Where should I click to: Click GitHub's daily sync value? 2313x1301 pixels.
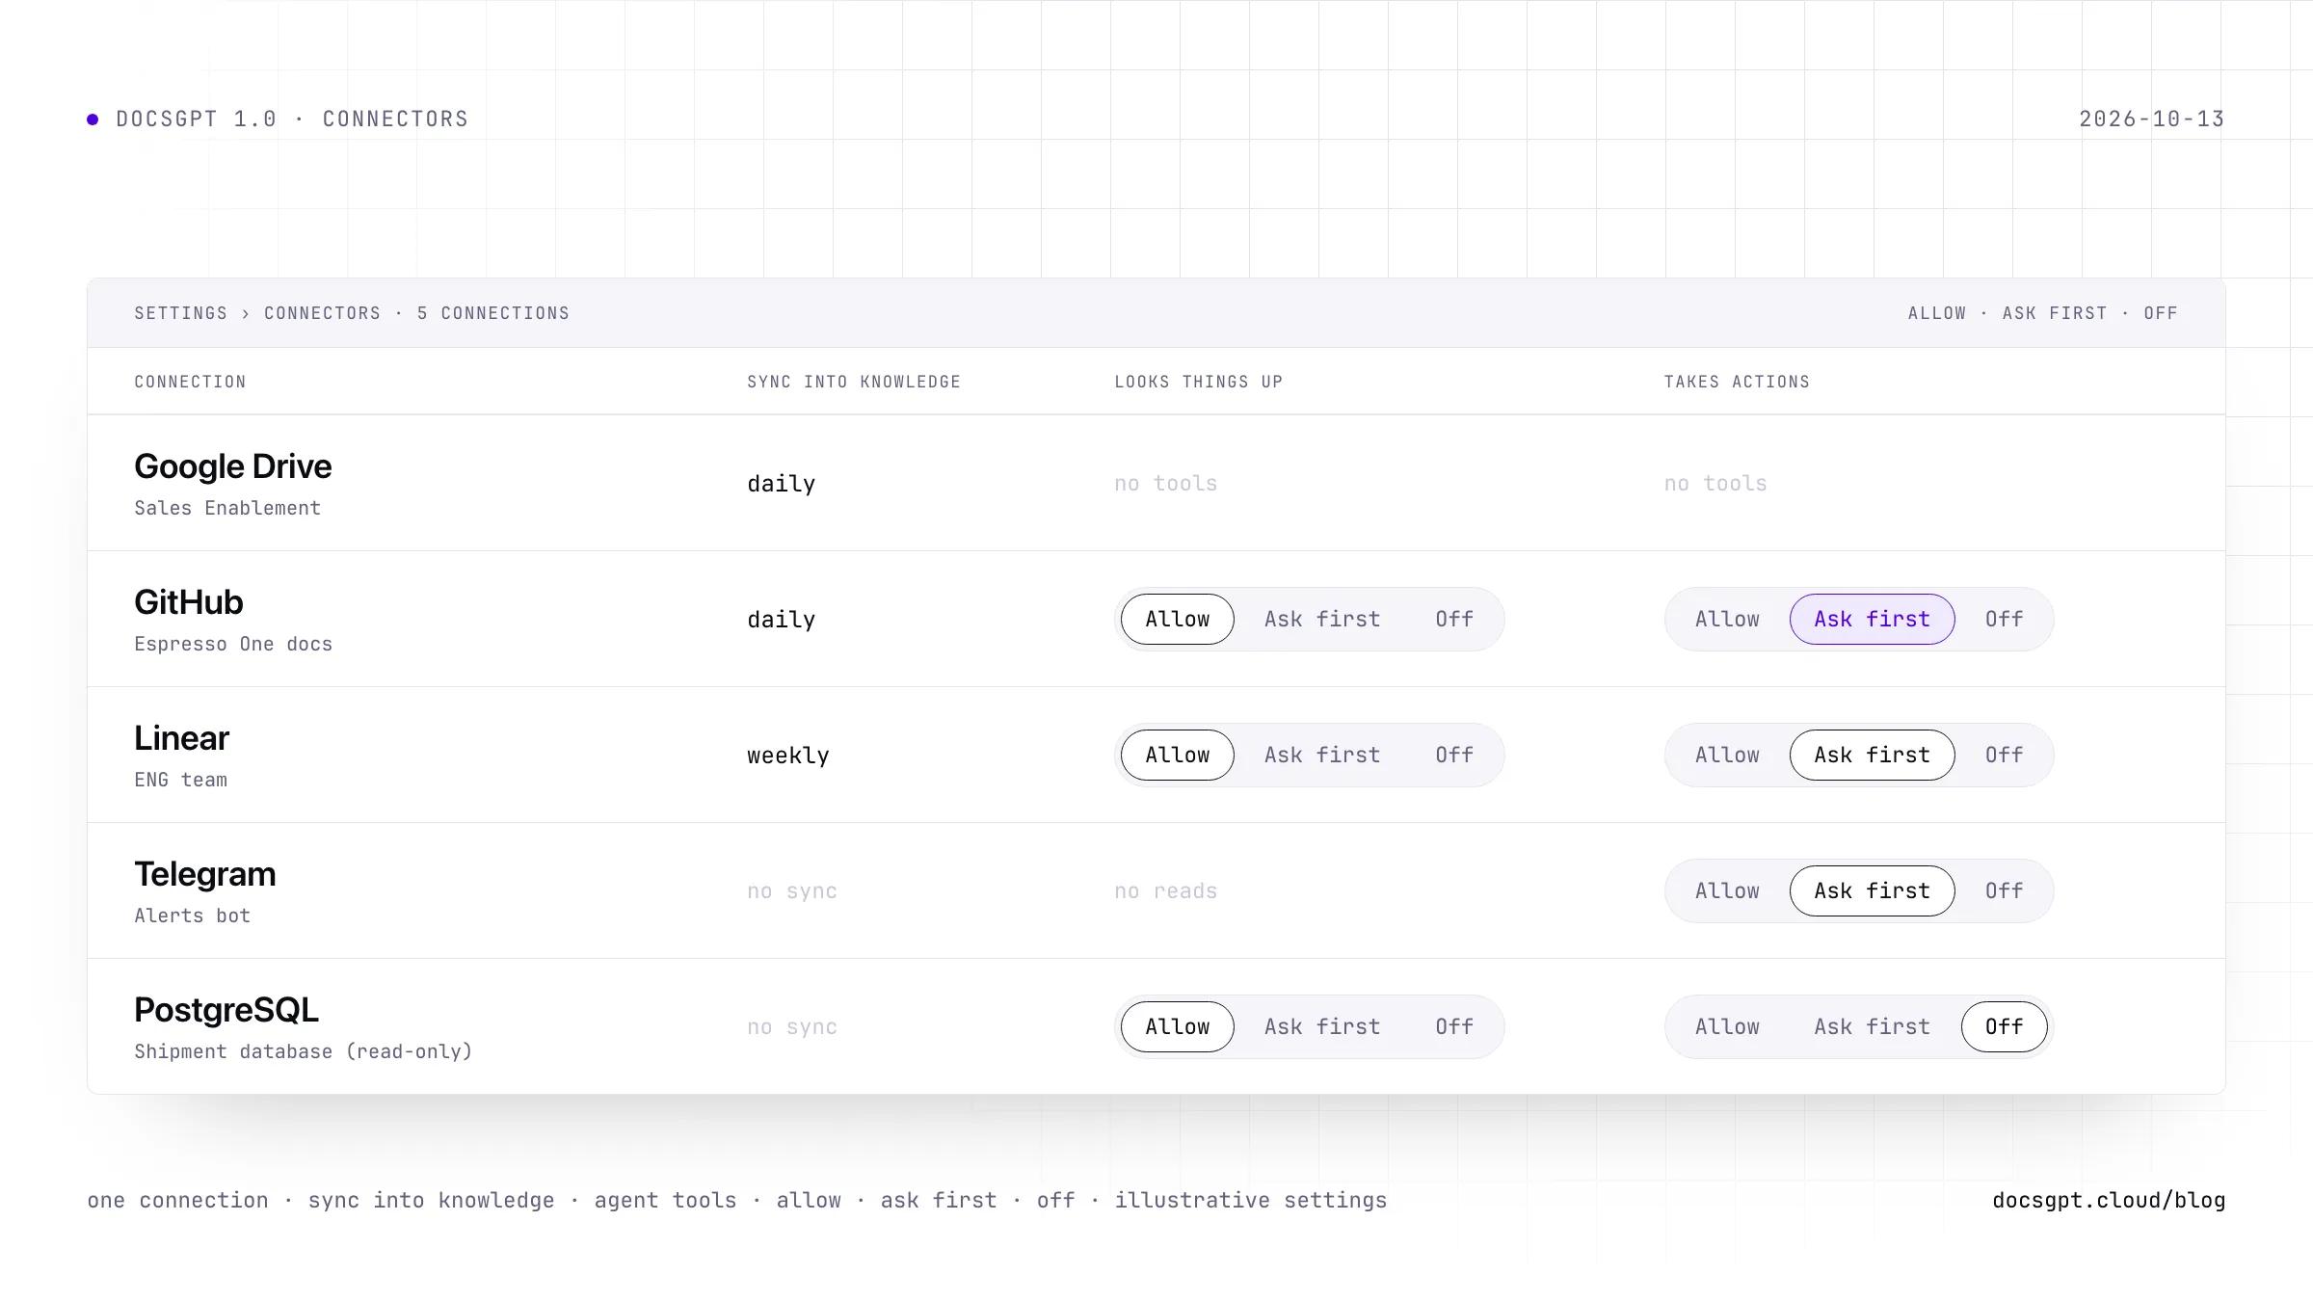tap(782, 620)
